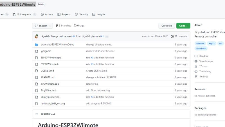Open 'add Nunchuk reading' commit message
Screen dimensions: 225x127
click(98, 90)
